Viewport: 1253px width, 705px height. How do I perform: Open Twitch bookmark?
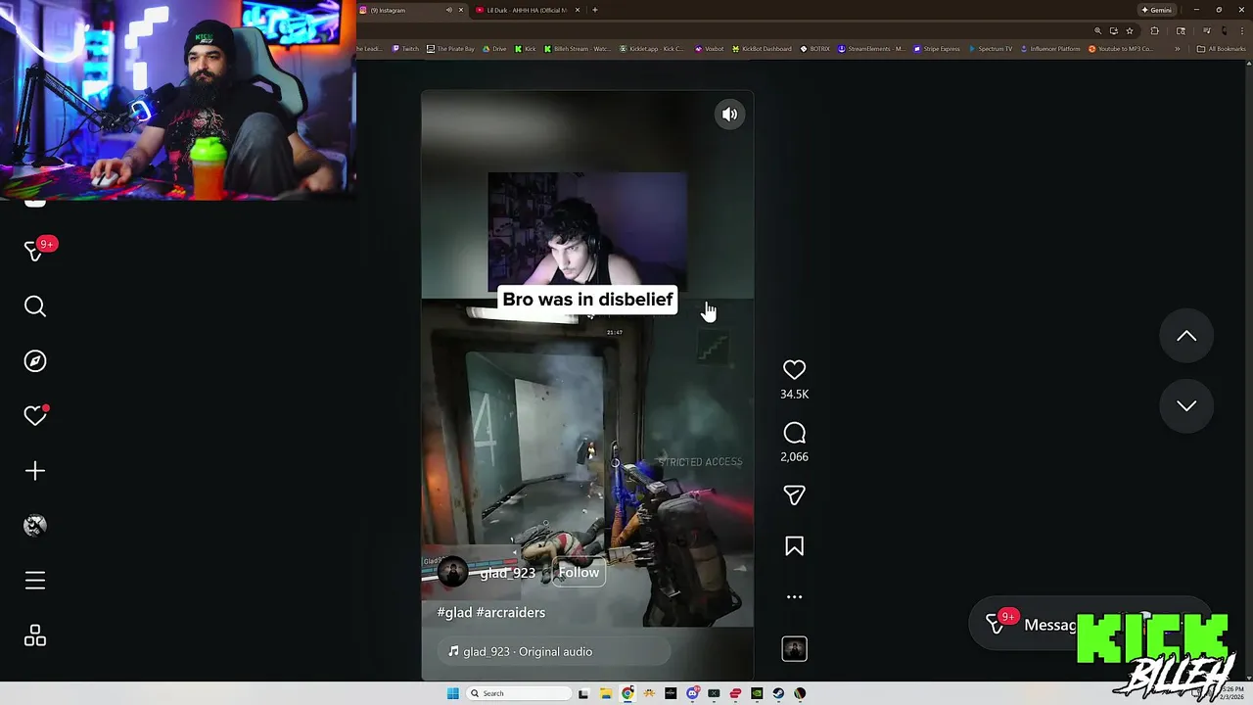tap(405, 49)
